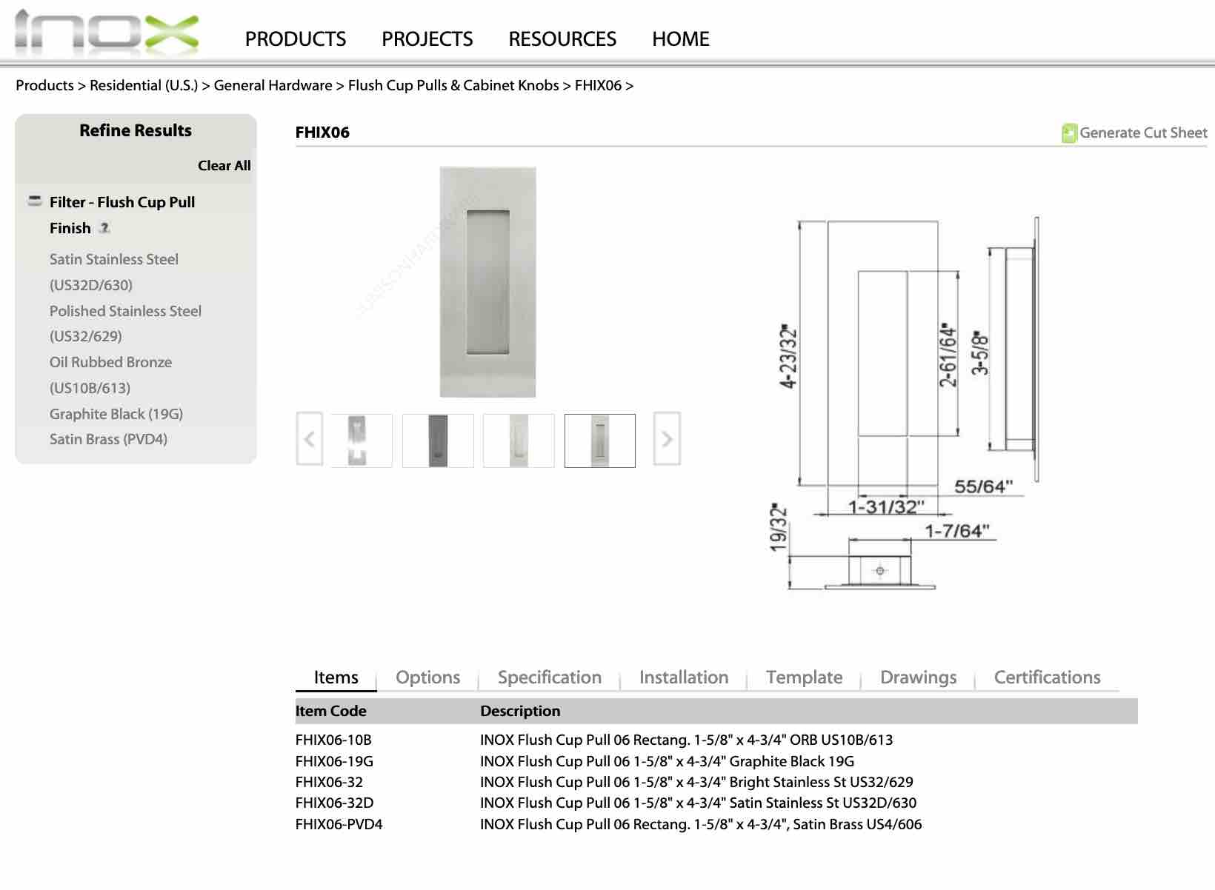Screen dimensions: 1215x890
Task: Switch to the Drawings tab
Action: [918, 677]
